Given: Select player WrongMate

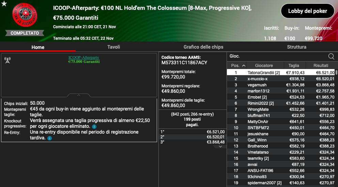Looking at the screenshot, I should coord(258,109).
